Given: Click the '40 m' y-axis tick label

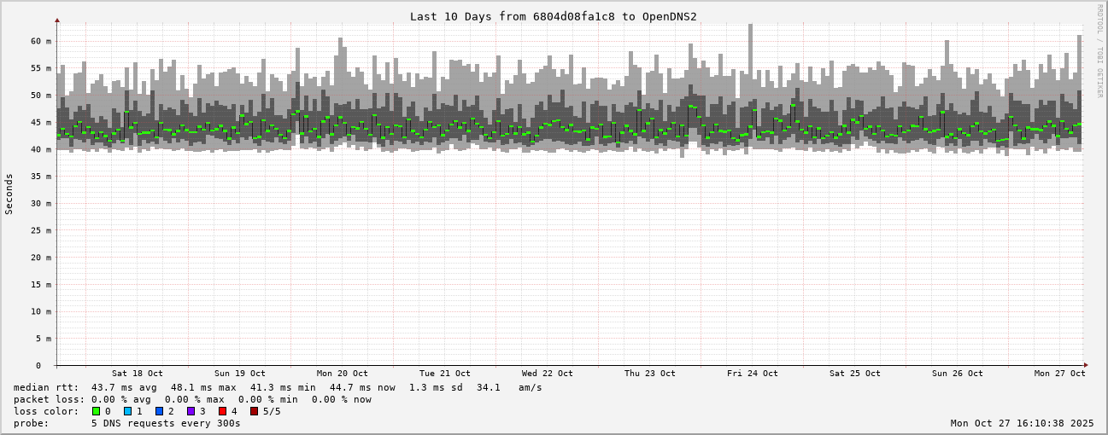Looking at the screenshot, I should pos(41,149).
